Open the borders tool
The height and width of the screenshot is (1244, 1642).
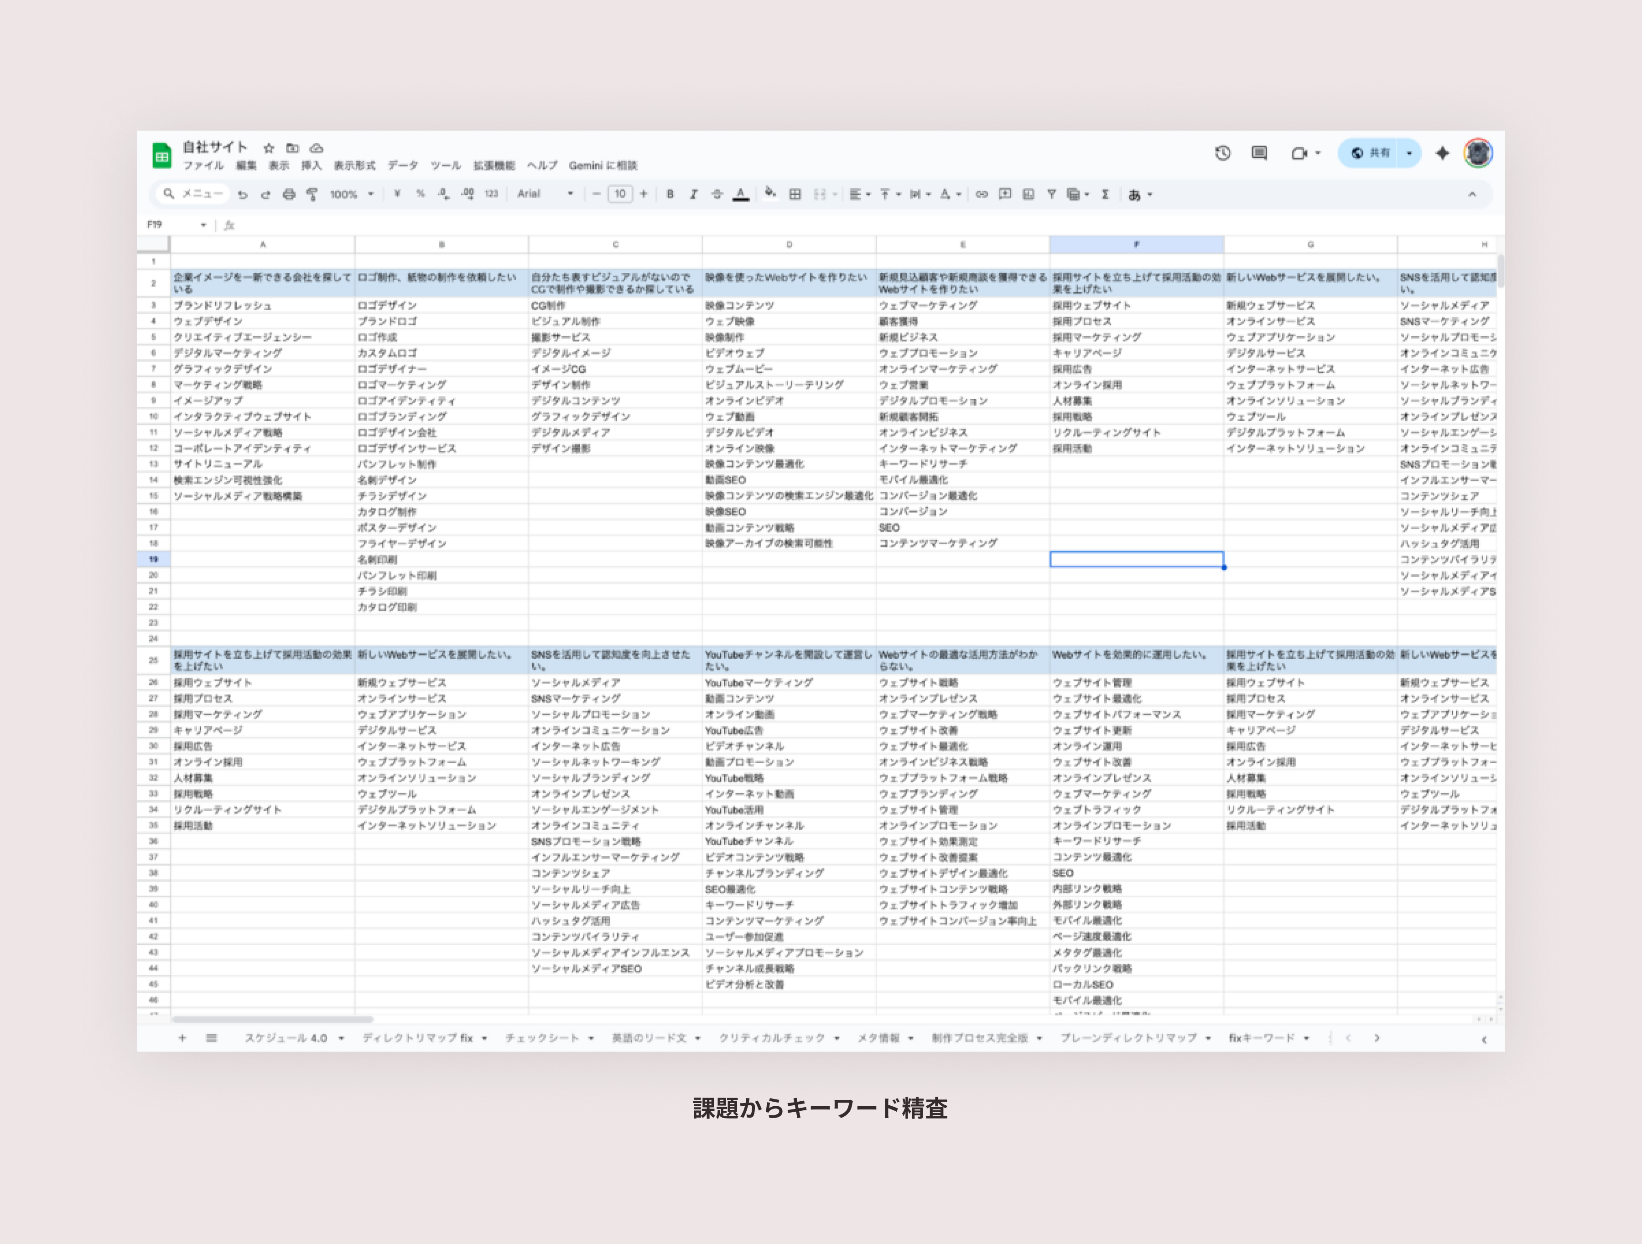(795, 194)
